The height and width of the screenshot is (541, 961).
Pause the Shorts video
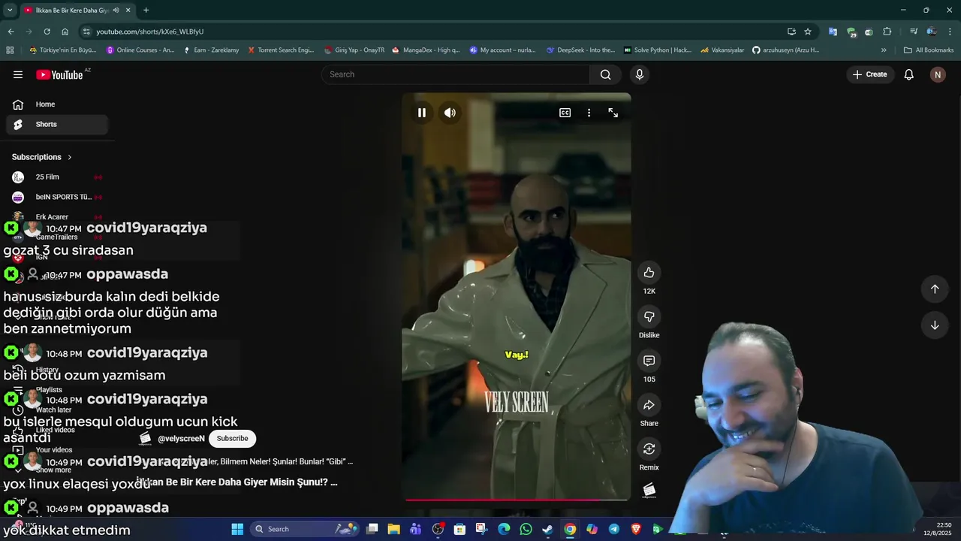(422, 113)
